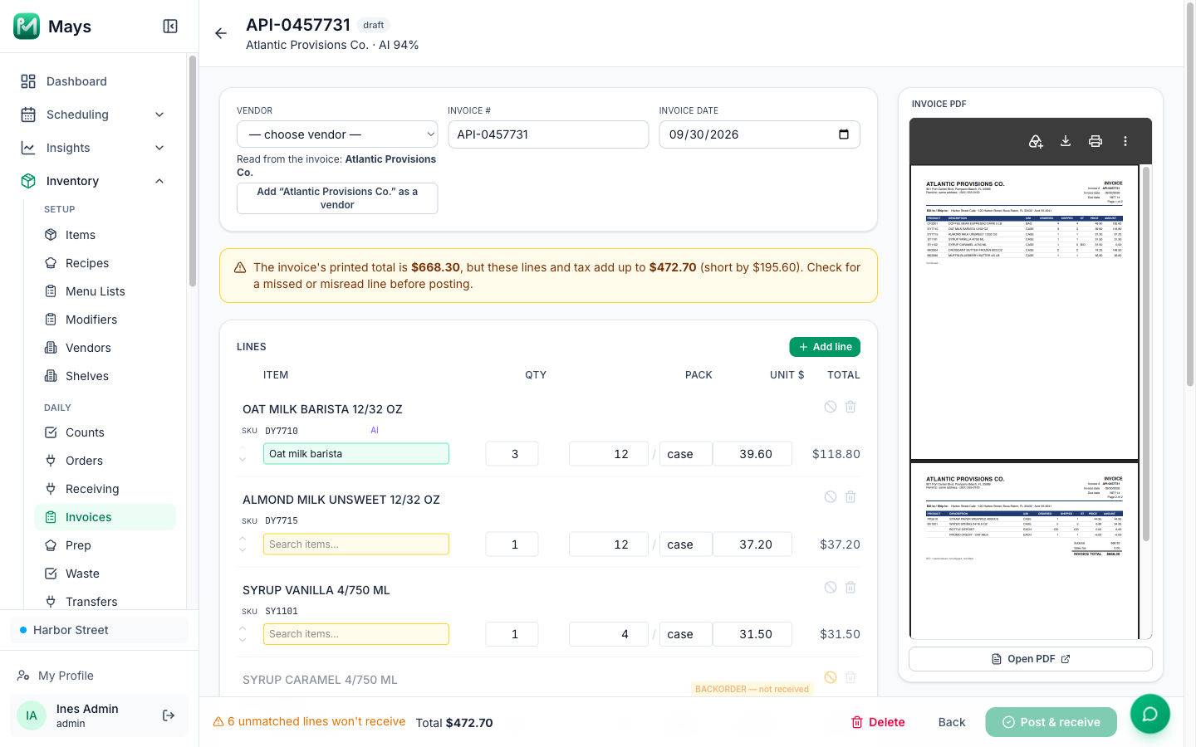Open PDF viewer more options menu
The height and width of the screenshot is (747, 1196).
tap(1125, 141)
